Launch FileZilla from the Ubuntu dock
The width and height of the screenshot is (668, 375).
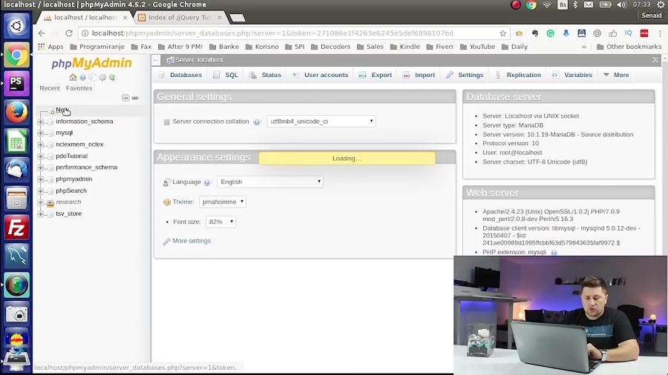[16, 228]
